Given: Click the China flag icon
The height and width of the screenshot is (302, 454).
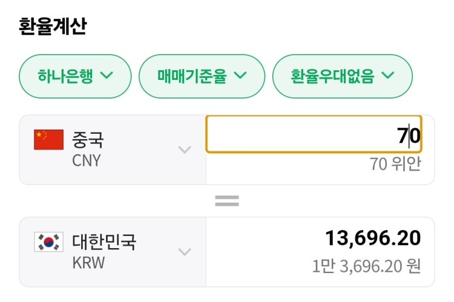Looking at the screenshot, I should pos(48,140).
